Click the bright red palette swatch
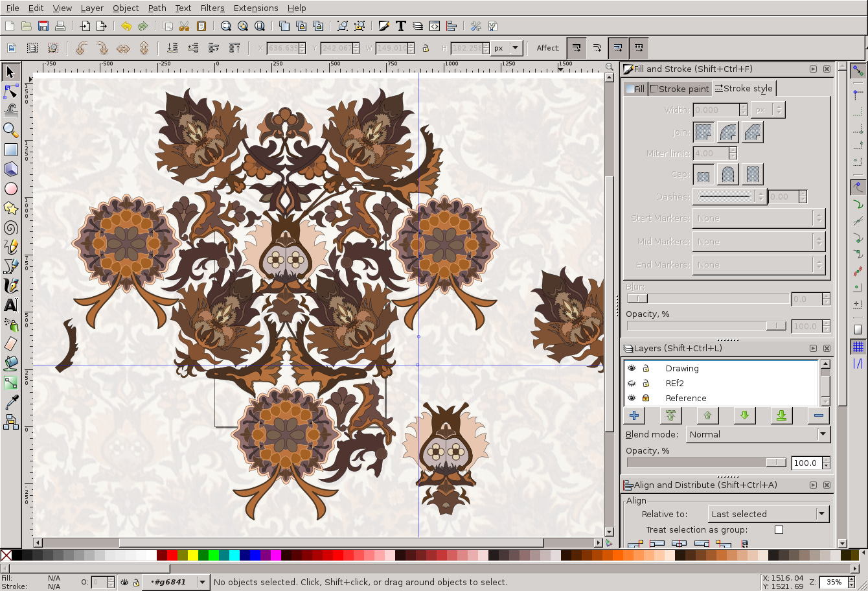Screen dimensions: 868x591 pos(172,555)
